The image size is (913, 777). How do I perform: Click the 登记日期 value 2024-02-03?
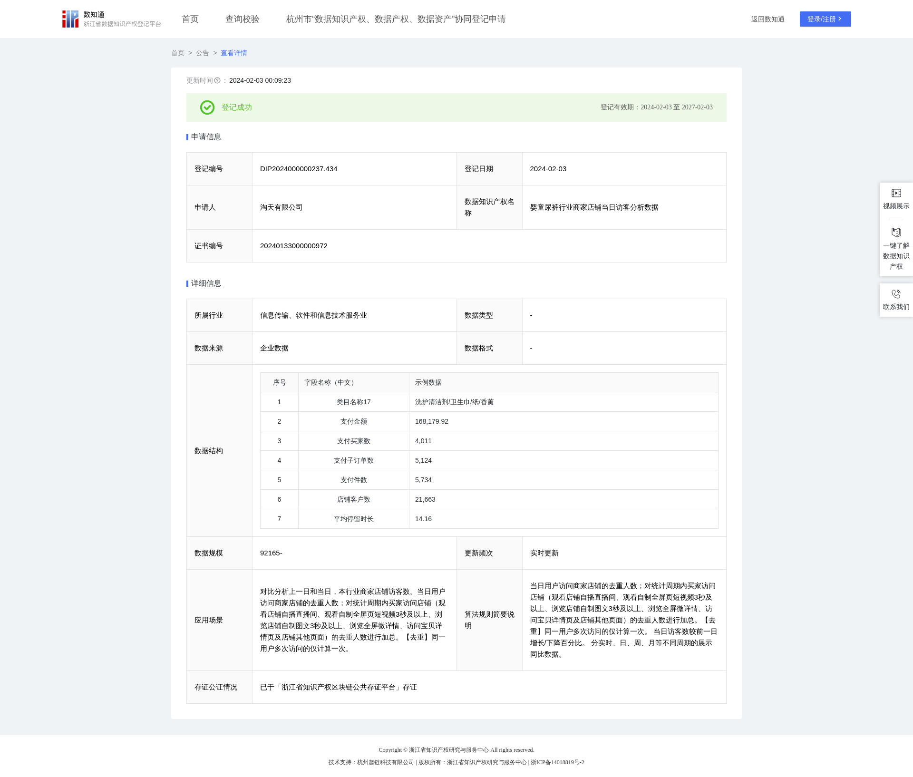coord(548,169)
